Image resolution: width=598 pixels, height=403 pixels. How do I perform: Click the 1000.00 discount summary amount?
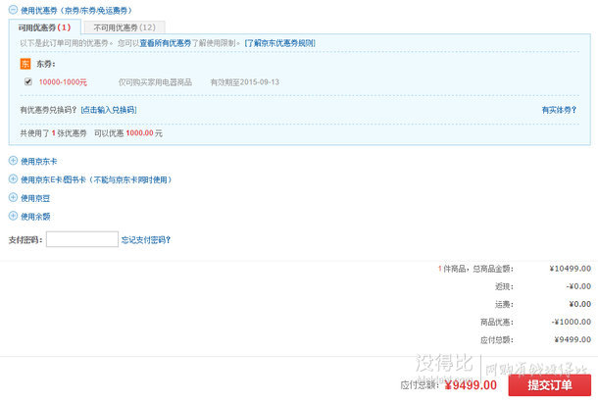point(139,133)
